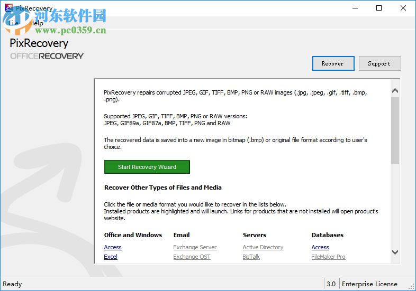Open the Exchange Server link
This screenshot has height=291, width=416.
195,247
